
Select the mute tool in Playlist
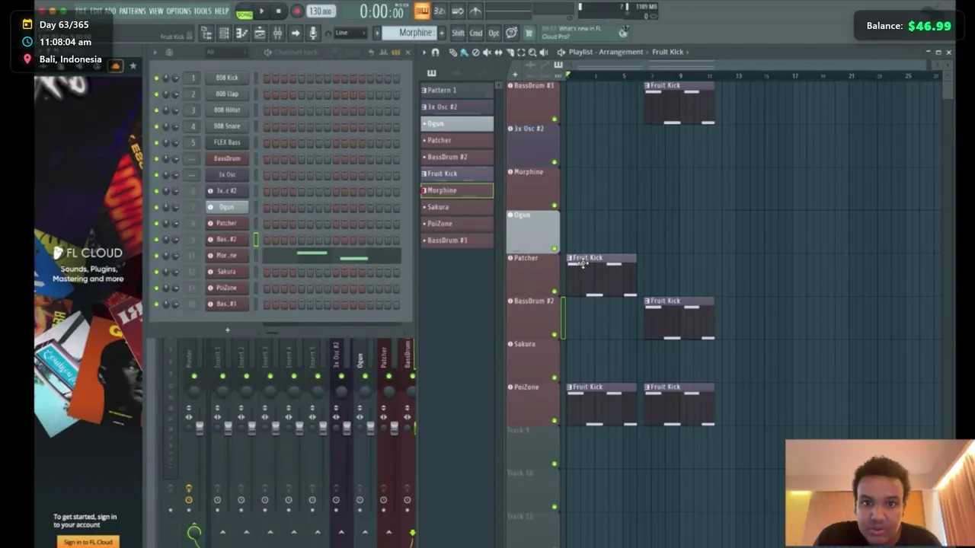point(487,52)
